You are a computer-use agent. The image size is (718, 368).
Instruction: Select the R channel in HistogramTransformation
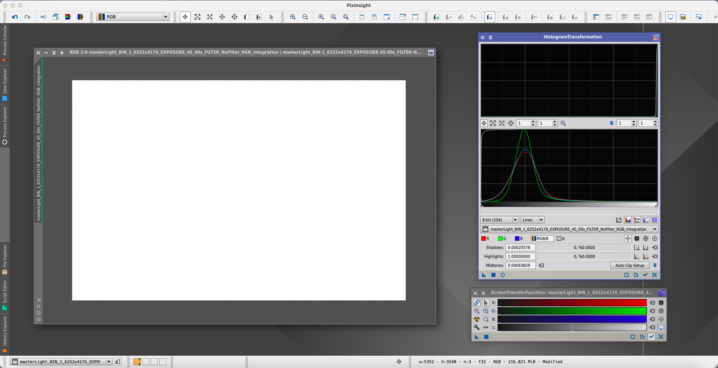click(x=485, y=238)
